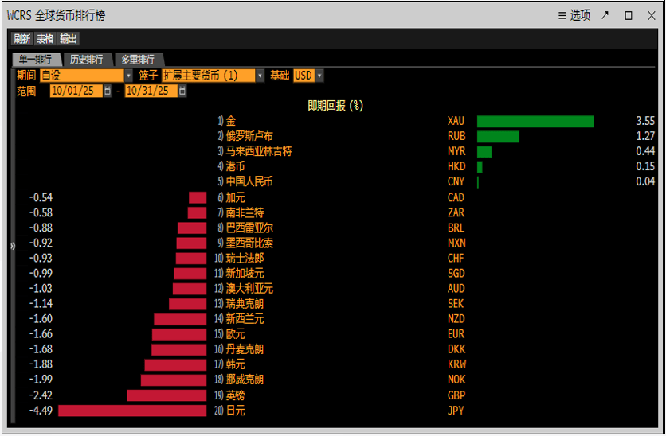Select the 金 row

click(335, 121)
